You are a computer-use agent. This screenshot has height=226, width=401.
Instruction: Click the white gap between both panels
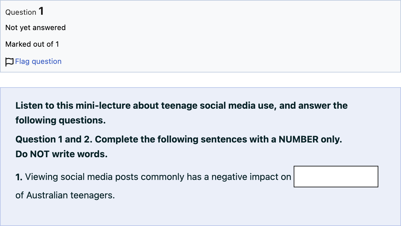click(200, 80)
